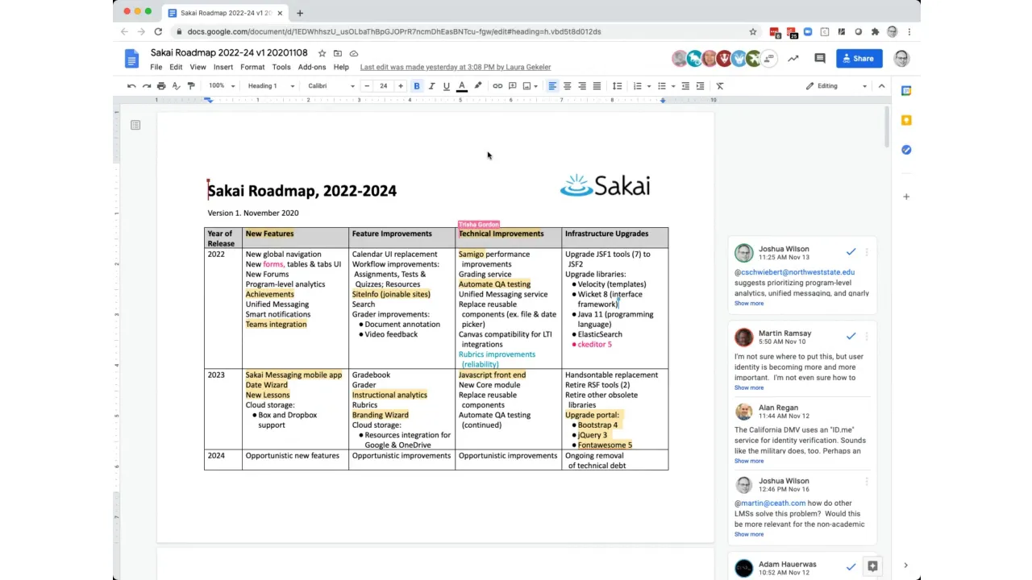The height and width of the screenshot is (580, 1032).
Task: Expand the numbered list options arrow
Action: tap(647, 85)
